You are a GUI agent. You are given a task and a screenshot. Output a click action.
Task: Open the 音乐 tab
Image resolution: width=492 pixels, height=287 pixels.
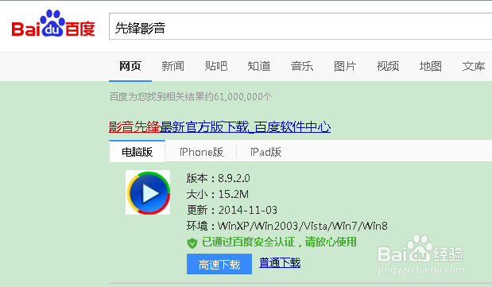(302, 66)
